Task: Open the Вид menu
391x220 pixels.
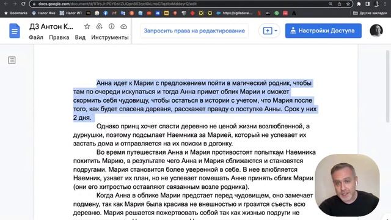Action: [80, 37]
